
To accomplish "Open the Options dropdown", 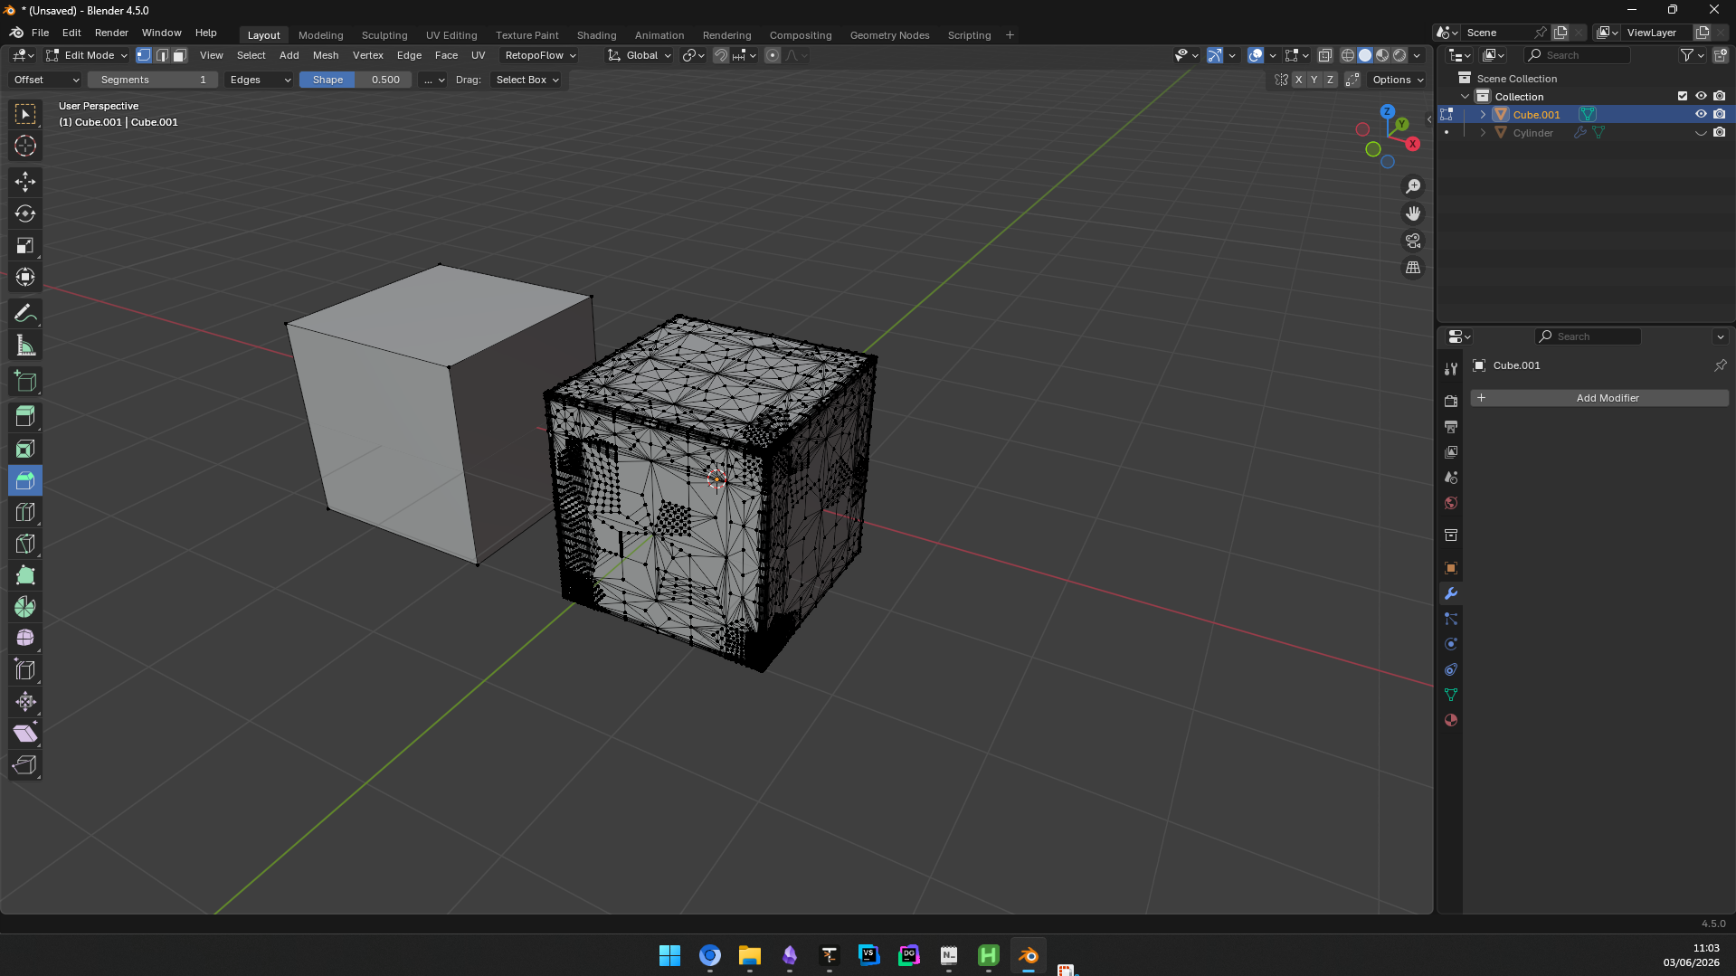I will pos(1398,80).
